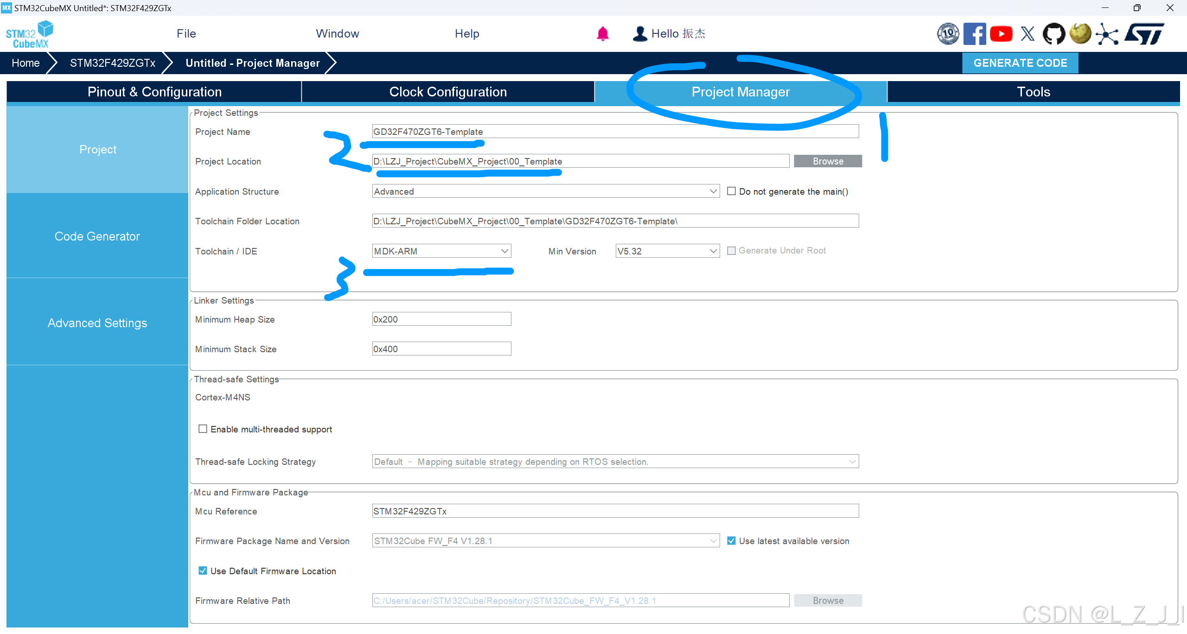Viewport: 1187px width, 634px height.
Task: Click the Minimum Heap Size field
Action: [x=441, y=319]
